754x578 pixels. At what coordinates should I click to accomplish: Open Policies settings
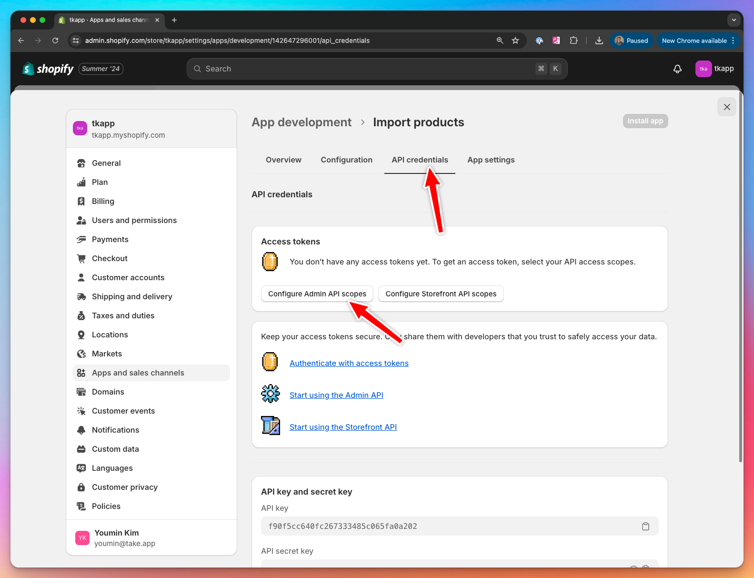click(151, 506)
